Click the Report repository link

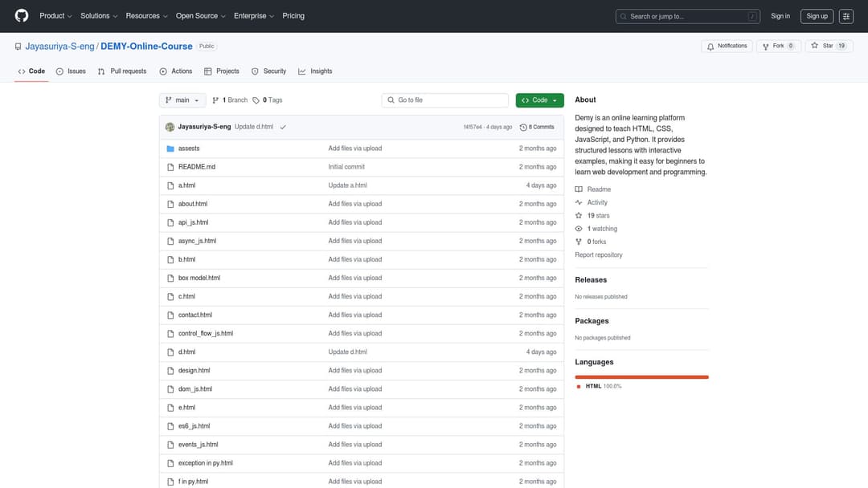[x=599, y=255]
